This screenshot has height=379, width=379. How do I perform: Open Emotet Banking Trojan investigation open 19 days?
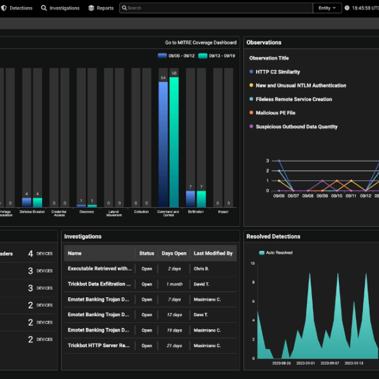pyautogui.click(x=98, y=330)
